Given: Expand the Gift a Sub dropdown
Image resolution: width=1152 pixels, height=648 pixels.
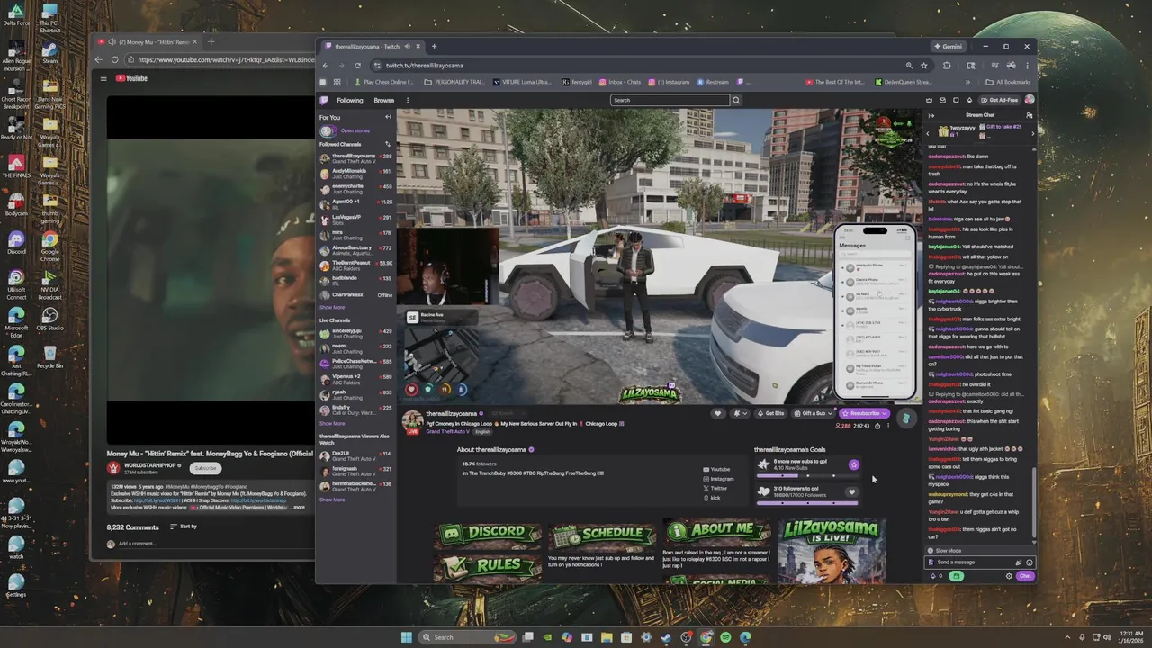Looking at the screenshot, I should pos(830,413).
